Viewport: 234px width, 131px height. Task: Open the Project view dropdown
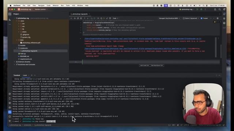tap(17, 14)
